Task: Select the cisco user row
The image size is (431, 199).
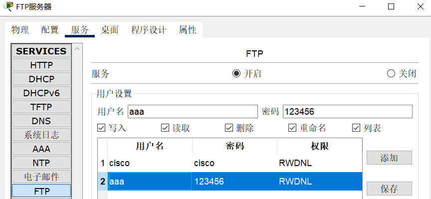Action: (x=230, y=163)
